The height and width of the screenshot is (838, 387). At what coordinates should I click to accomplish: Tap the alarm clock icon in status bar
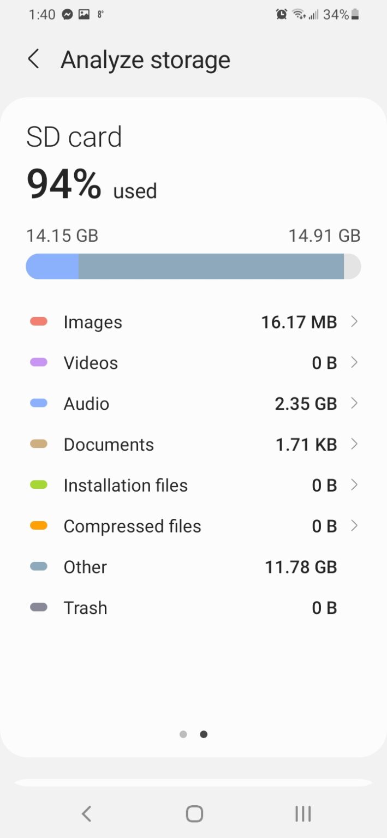[x=281, y=15]
